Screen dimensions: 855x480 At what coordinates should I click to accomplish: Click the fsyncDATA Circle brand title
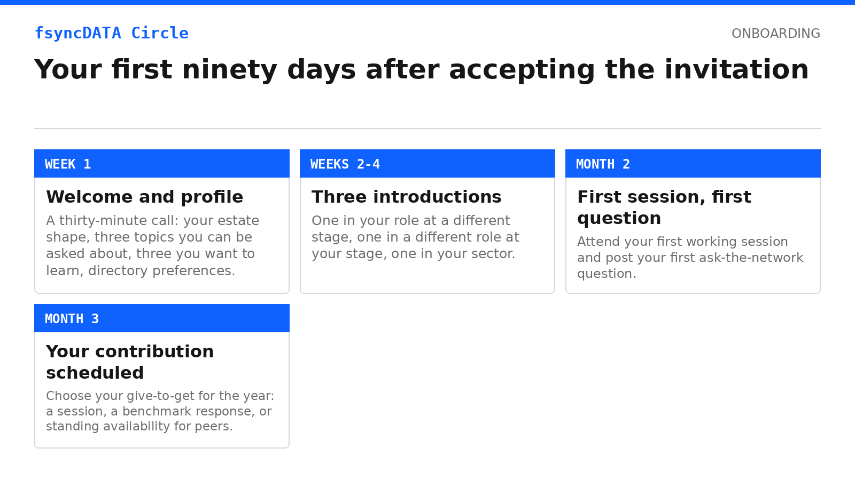click(x=111, y=33)
